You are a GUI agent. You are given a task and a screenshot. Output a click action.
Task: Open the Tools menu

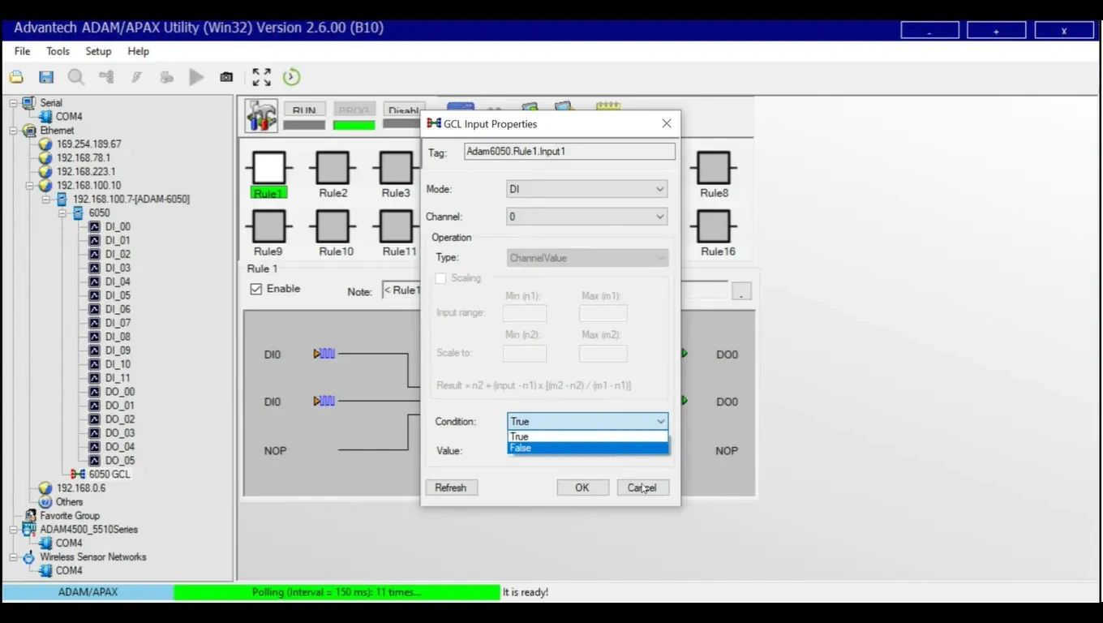58,51
